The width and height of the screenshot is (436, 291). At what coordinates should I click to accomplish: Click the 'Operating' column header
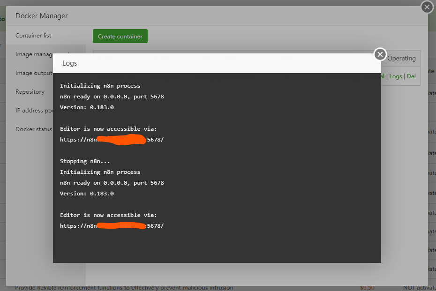[401, 58]
